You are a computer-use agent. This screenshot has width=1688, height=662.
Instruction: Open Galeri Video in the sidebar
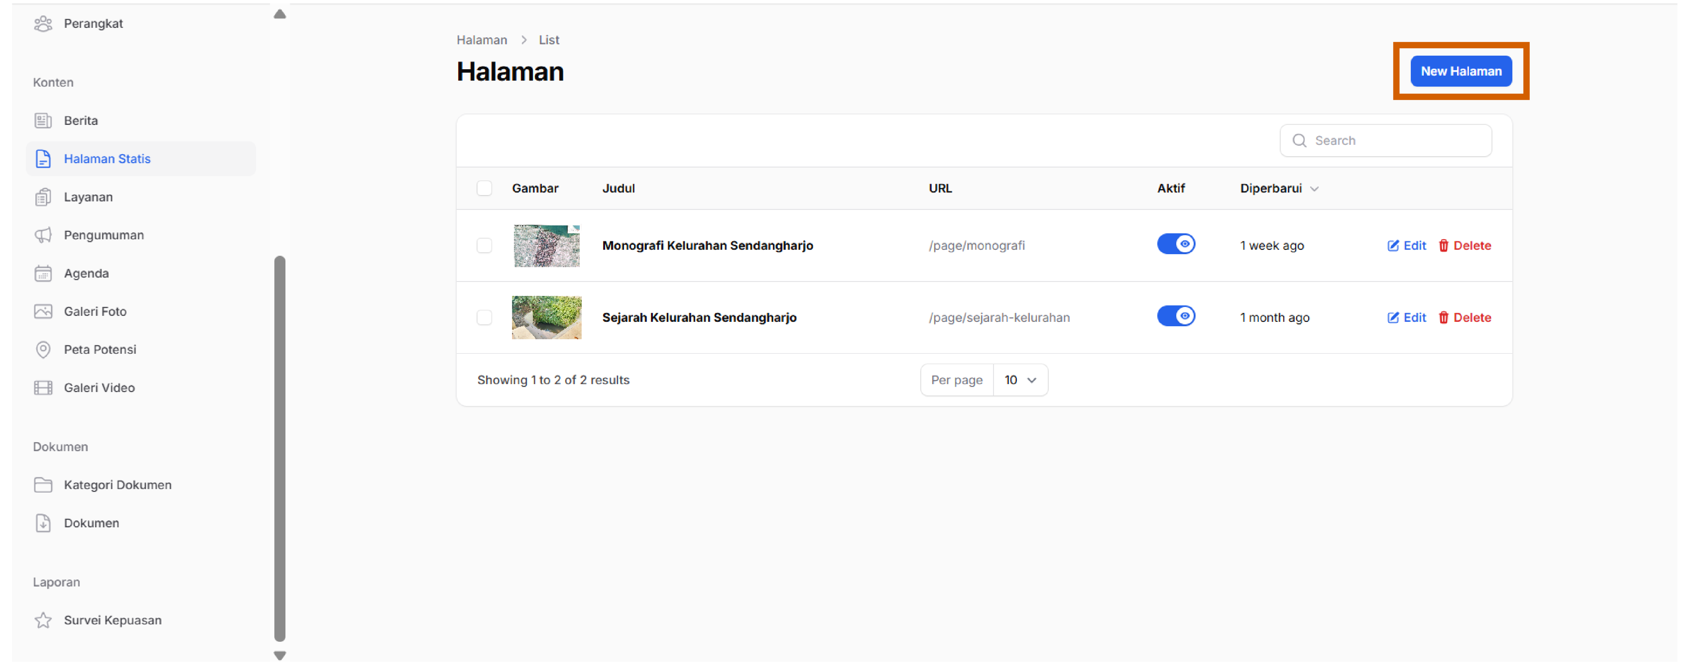tap(141, 388)
